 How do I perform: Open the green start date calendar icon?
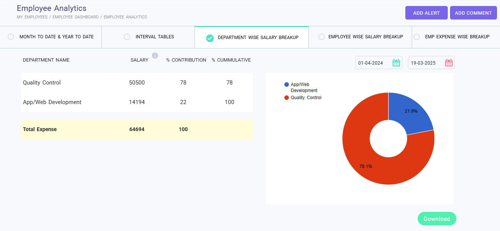pyautogui.click(x=396, y=63)
